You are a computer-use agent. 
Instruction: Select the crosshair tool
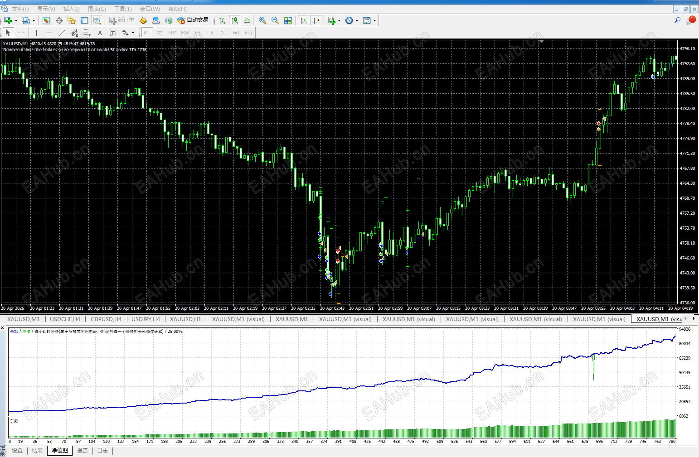click(21, 33)
